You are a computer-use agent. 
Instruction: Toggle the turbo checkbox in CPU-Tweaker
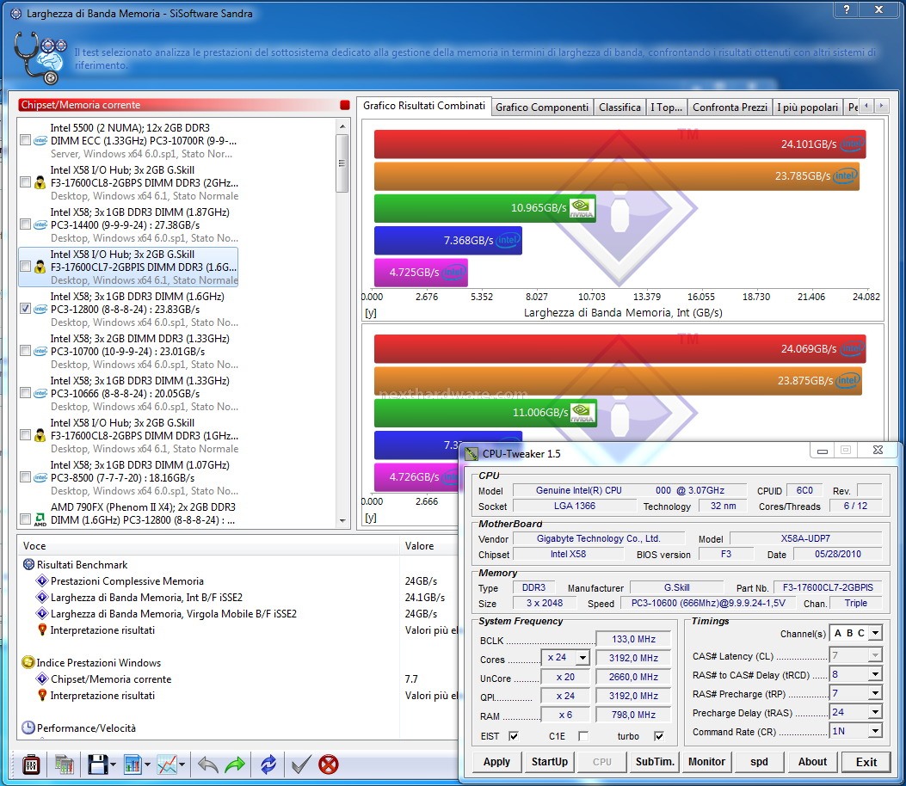(x=659, y=736)
